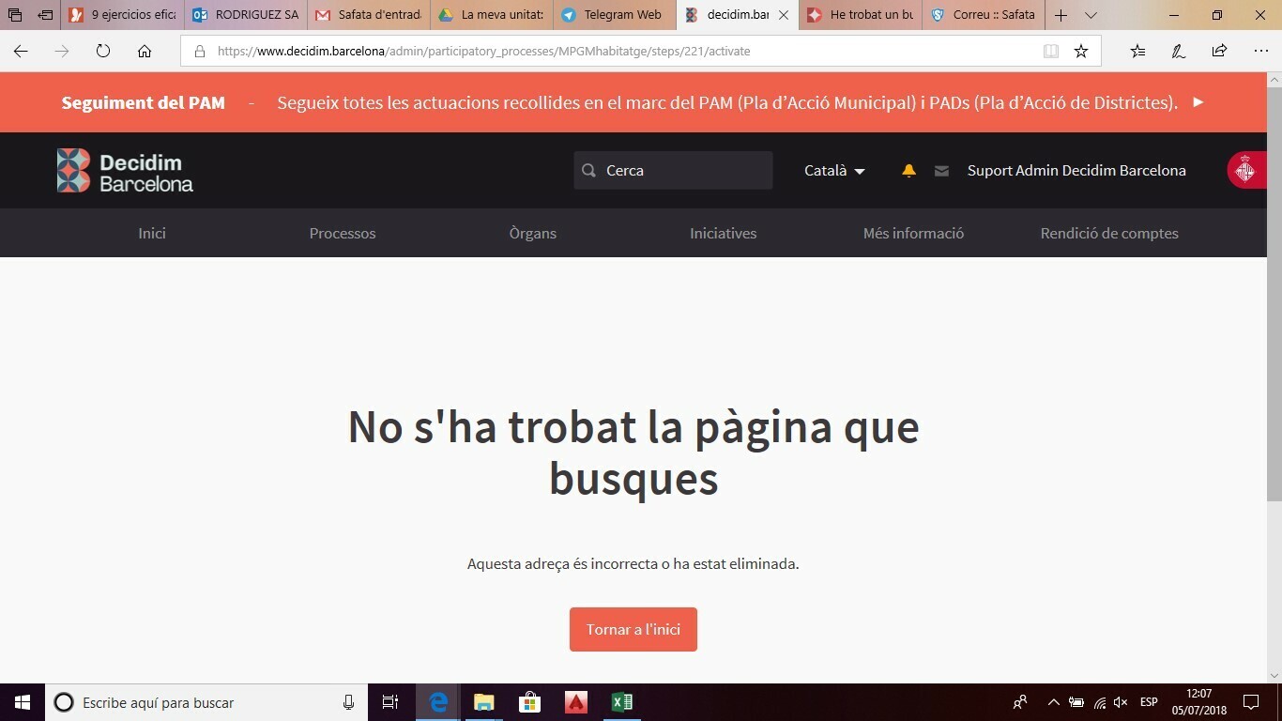
Task: Open Suport Admin Decidim Barcelona user link
Action: (x=1076, y=171)
